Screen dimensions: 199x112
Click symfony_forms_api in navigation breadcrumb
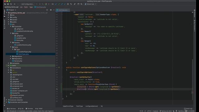point(12,7)
